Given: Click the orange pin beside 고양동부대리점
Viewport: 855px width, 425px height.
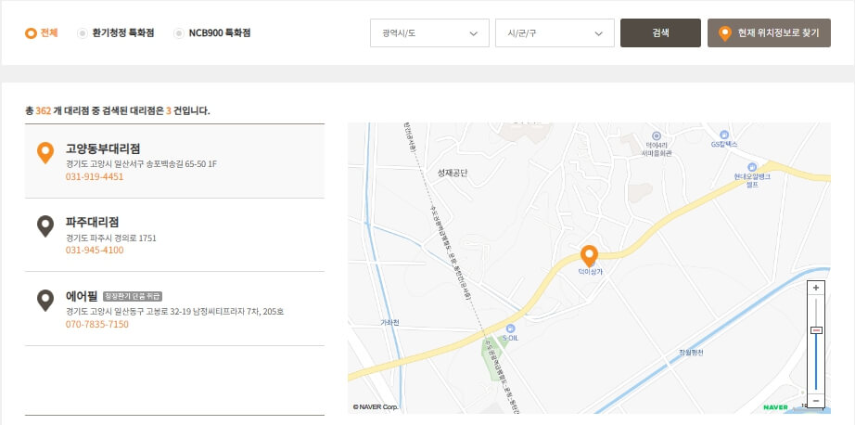Looking at the screenshot, I should click(45, 153).
